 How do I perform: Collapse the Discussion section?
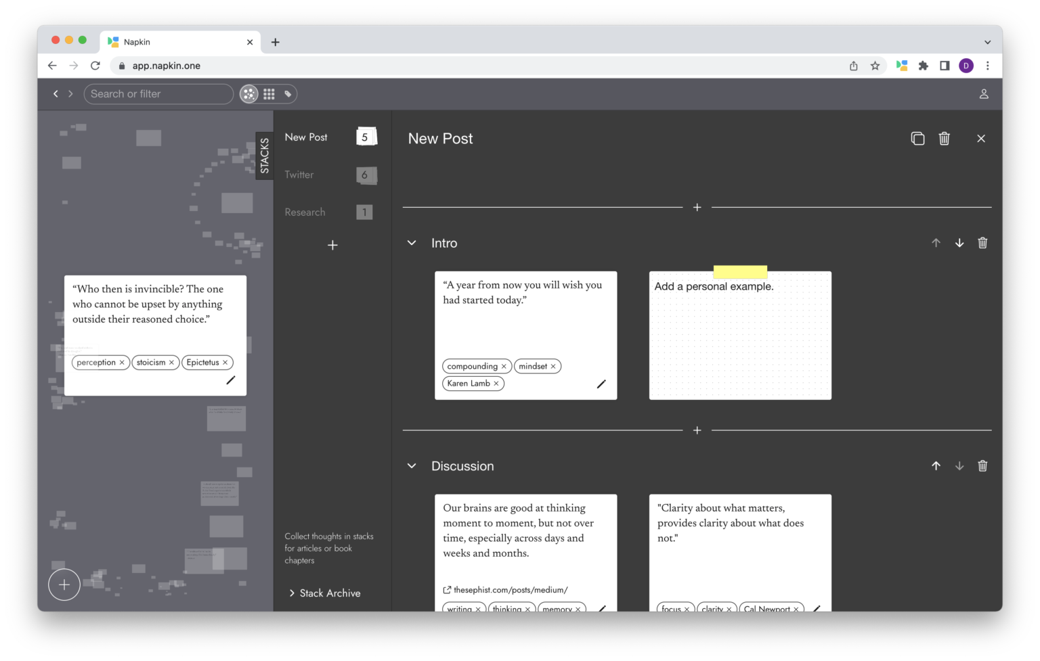click(x=412, y=466)
